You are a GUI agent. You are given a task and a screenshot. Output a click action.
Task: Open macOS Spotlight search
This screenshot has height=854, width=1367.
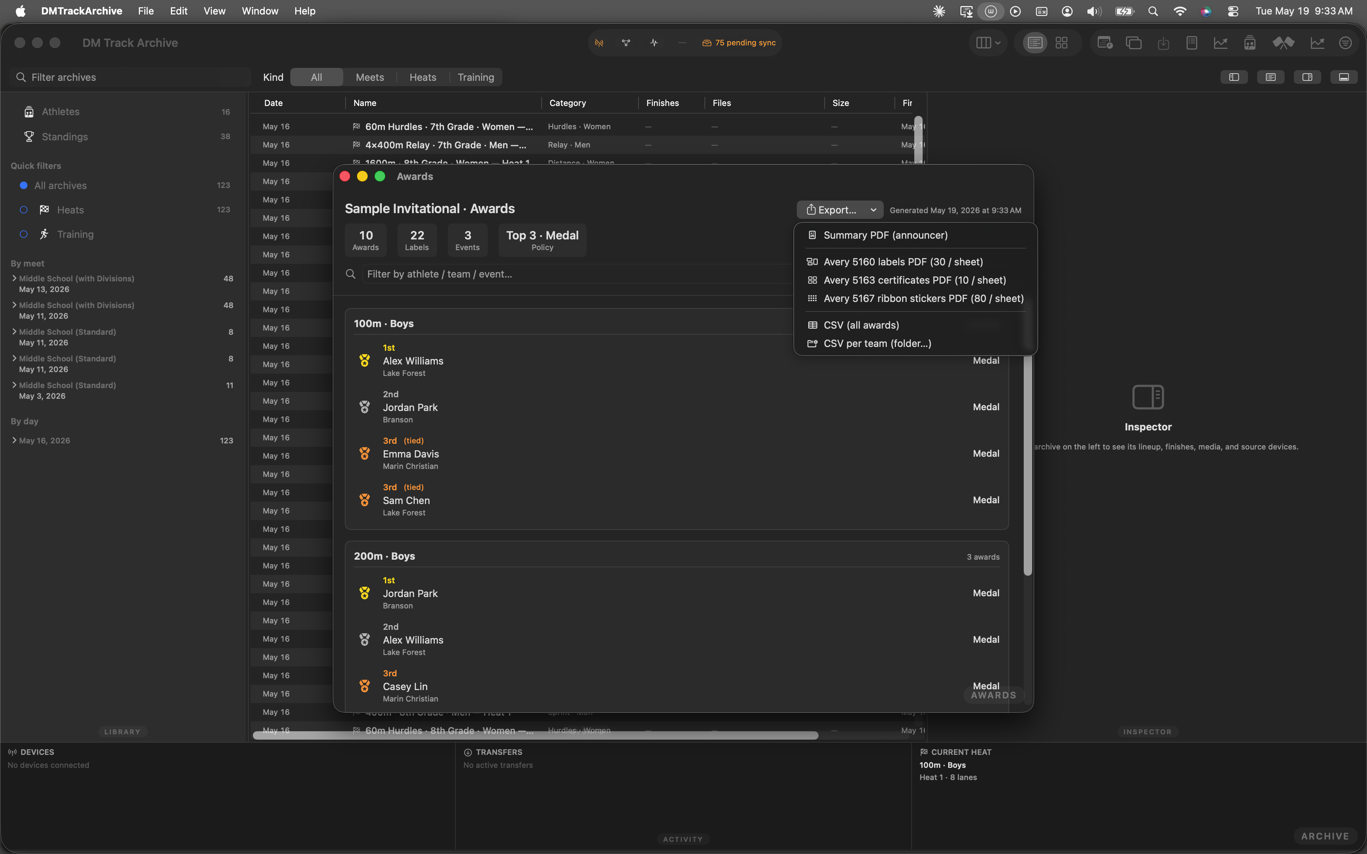pos(1153,11)
